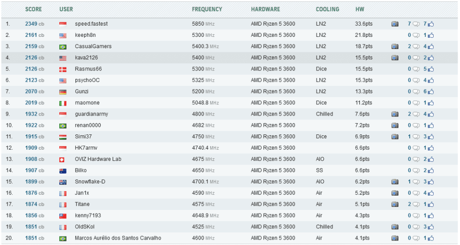Click 1856 cb score by kenny7193

(x=34, y=215)
